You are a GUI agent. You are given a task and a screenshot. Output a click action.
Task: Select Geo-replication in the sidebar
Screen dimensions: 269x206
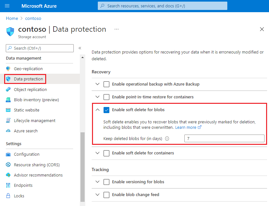pyautogui.click(x=28, y=69)
